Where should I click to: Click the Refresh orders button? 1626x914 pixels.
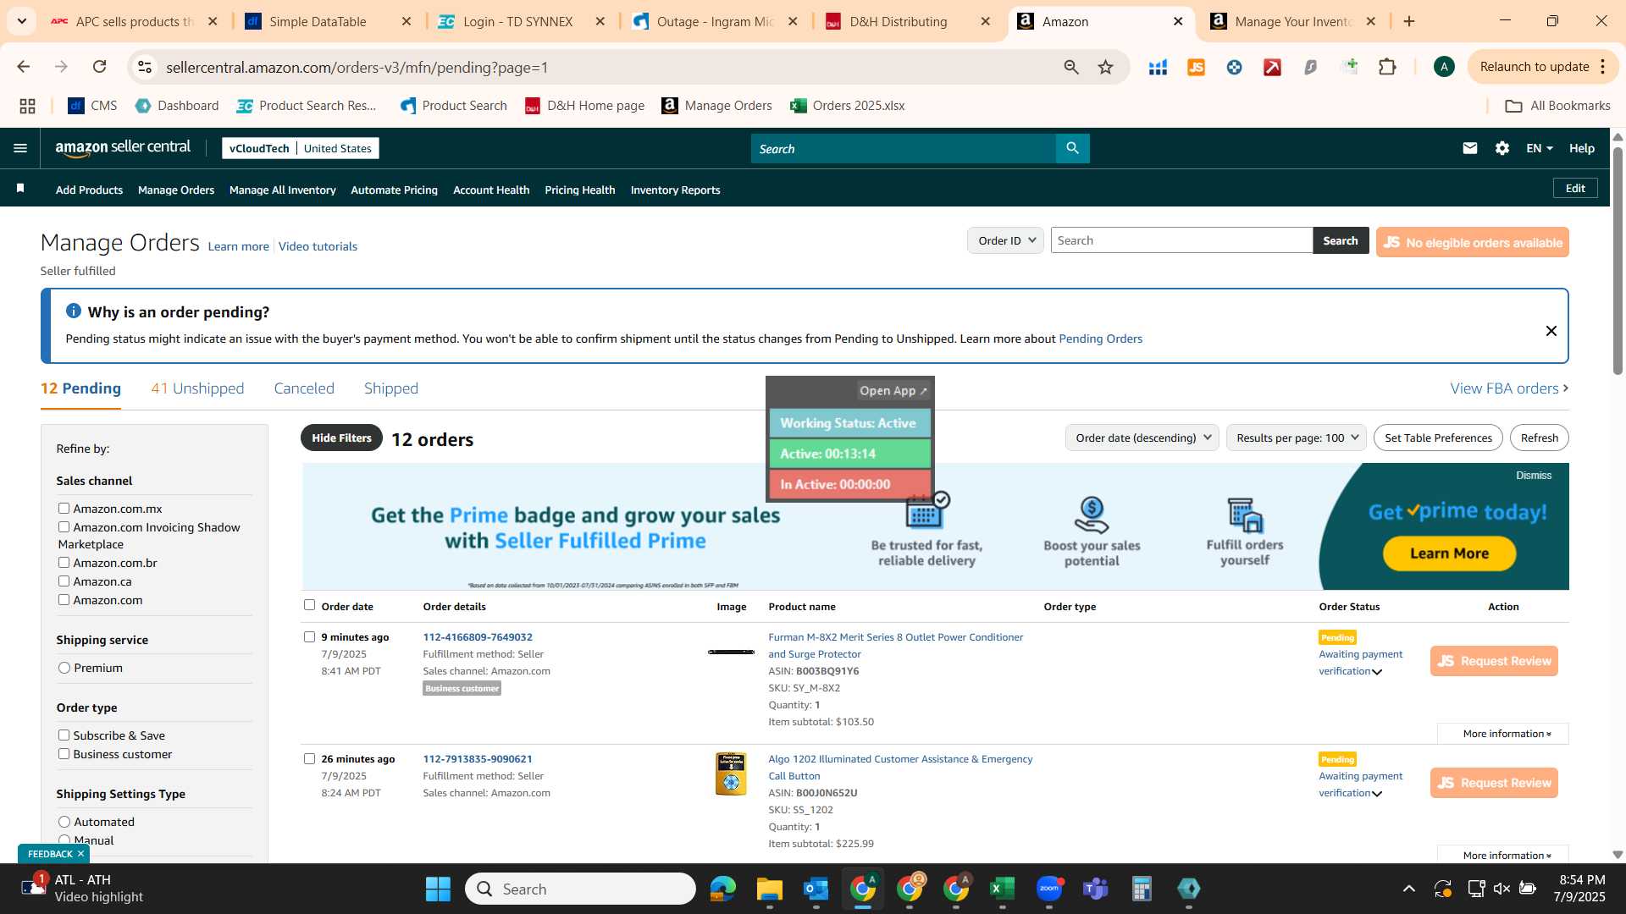(1539, 438)
